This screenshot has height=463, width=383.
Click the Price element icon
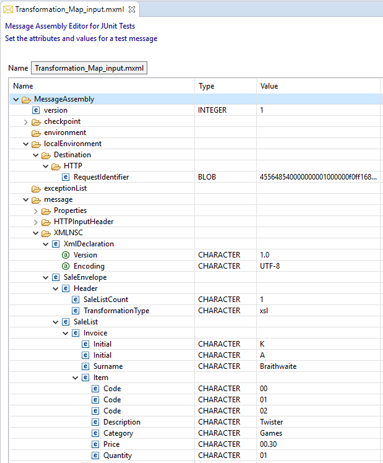pyautogui.click(x=95, y=444)
